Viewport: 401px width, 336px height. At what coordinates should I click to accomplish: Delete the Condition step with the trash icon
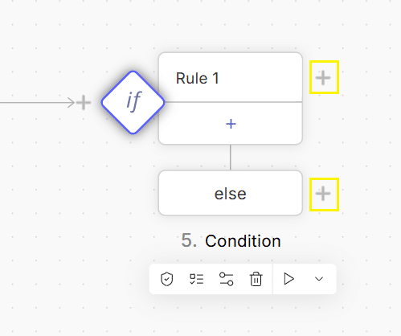[256, 279]
